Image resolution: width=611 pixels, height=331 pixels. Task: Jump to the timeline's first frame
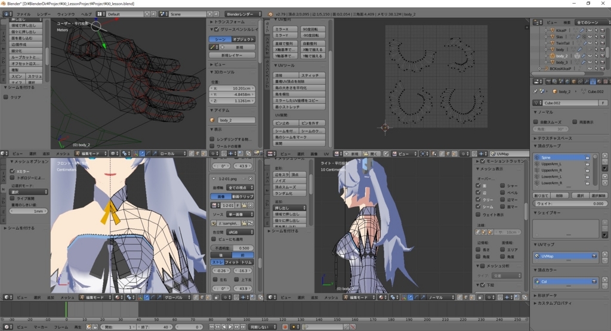pos(211,327)
